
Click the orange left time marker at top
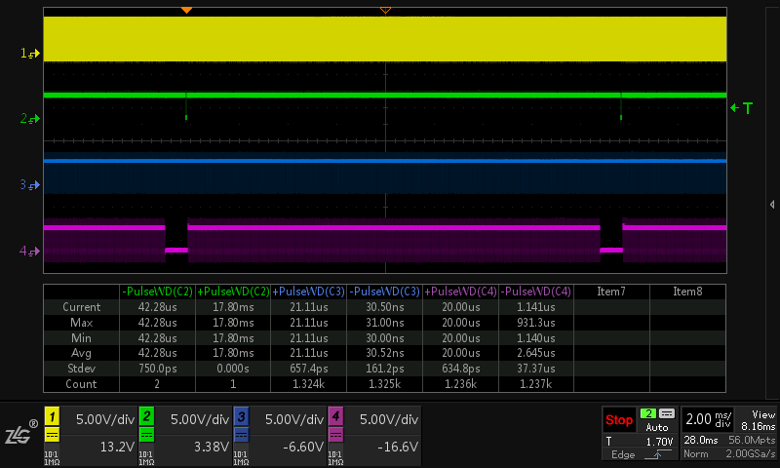pyautogui.click(x=186, y=10)
